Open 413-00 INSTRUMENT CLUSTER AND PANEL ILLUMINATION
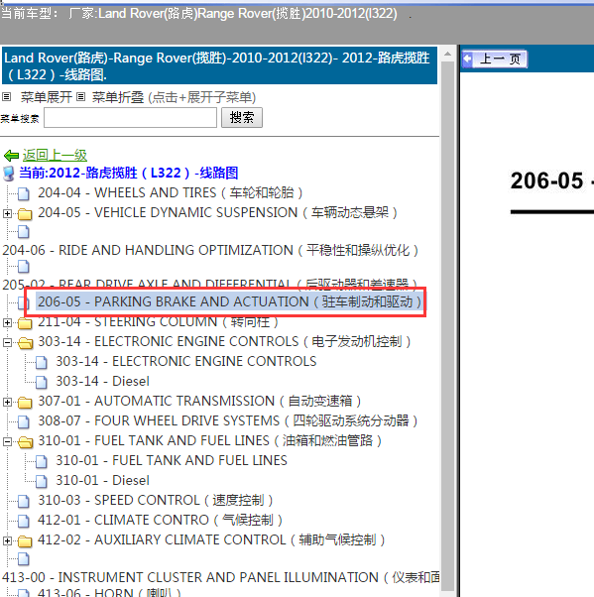594x597 pixels. [221, 577]
